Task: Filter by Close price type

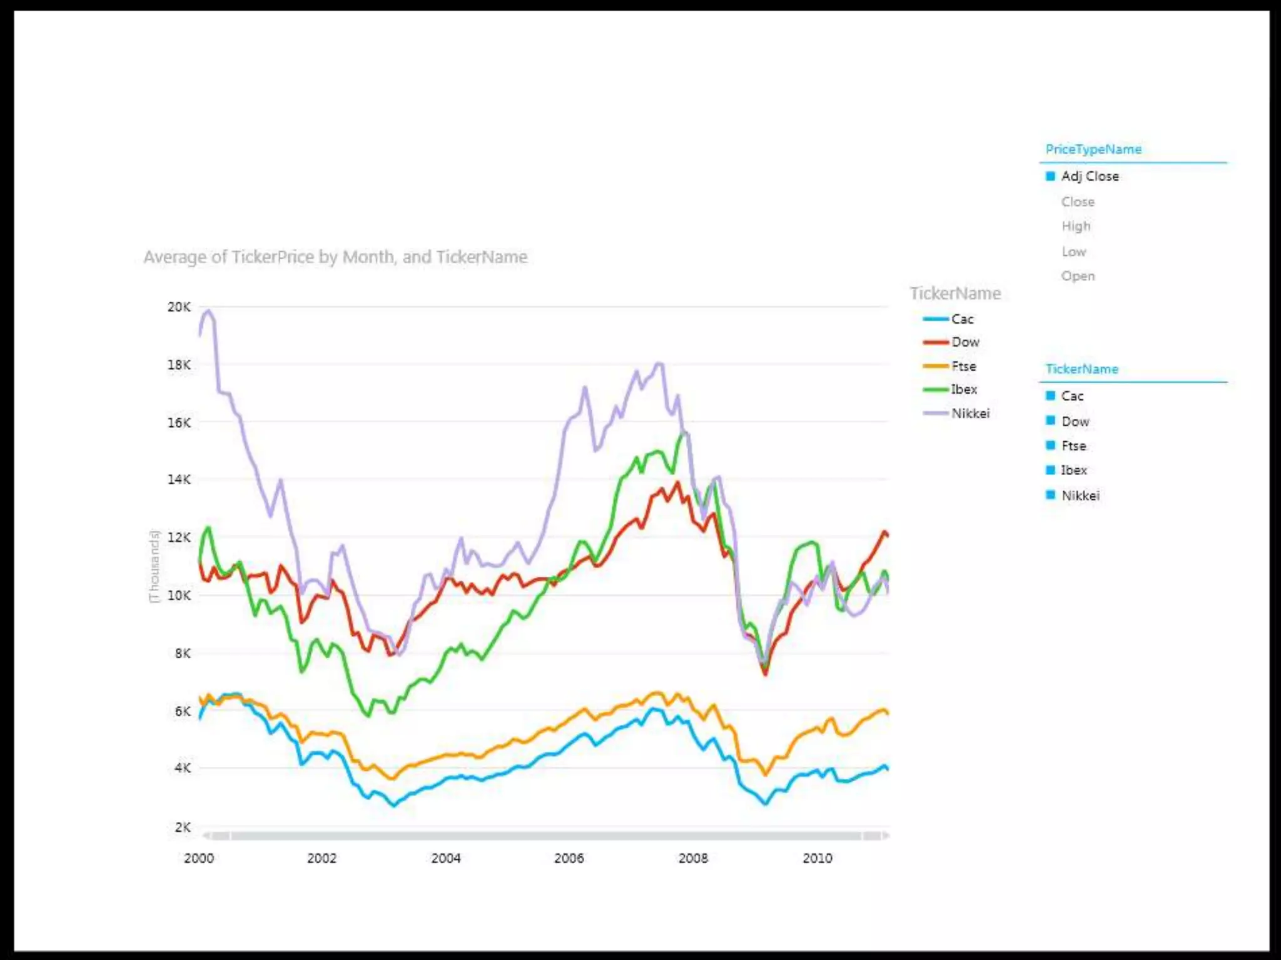Action: (x=1077, y=202)
